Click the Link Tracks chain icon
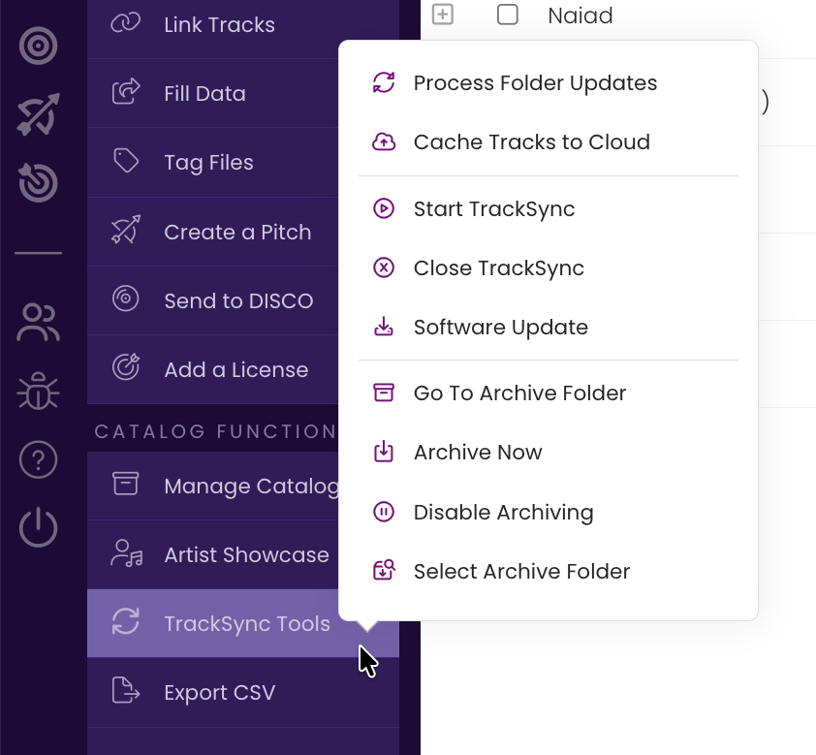This screenshot has width=816, height=755. click(x=125, y=23)
